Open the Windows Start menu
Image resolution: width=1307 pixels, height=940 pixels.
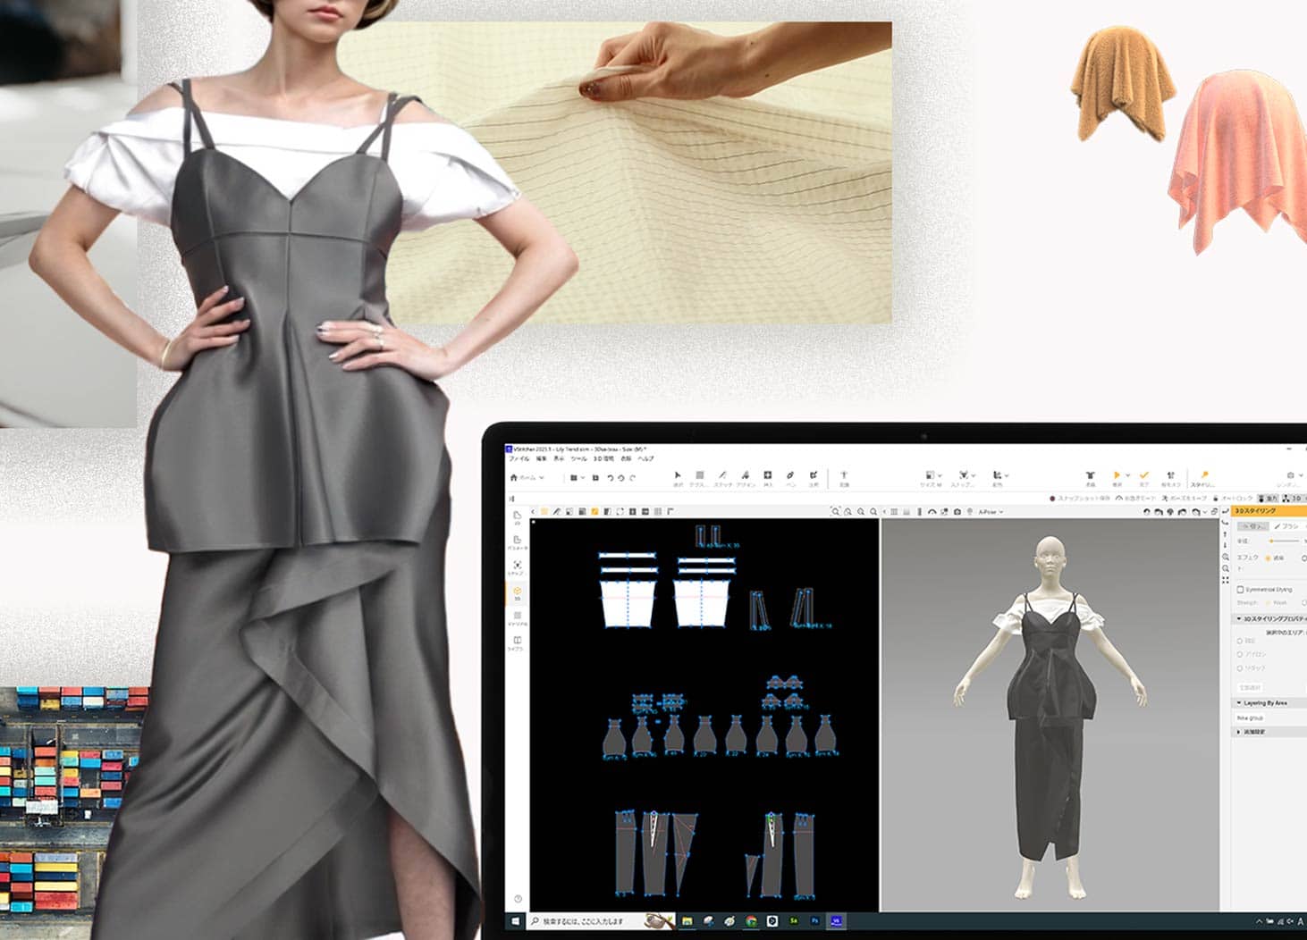tap(516, 920)
